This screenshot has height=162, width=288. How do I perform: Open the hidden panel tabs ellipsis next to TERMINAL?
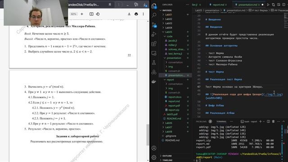coord(231,121)
